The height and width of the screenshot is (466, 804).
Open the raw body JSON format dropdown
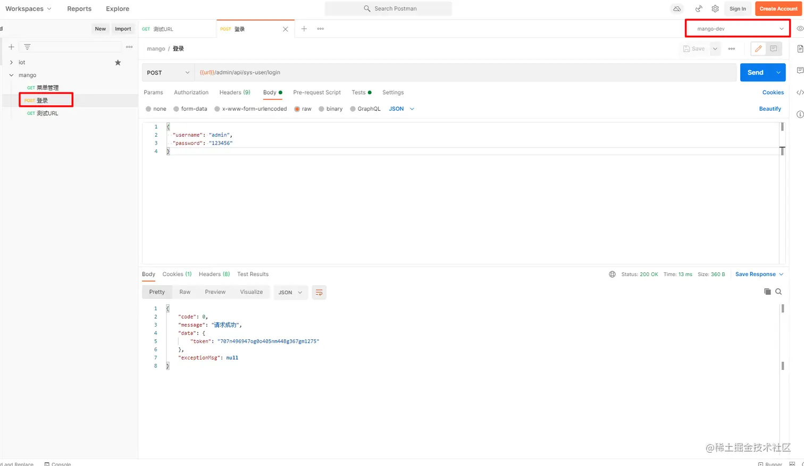click(401, 109)
